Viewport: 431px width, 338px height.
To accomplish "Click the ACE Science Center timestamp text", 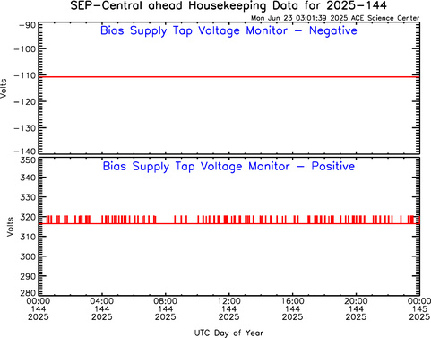I will [x=335, y=18].
